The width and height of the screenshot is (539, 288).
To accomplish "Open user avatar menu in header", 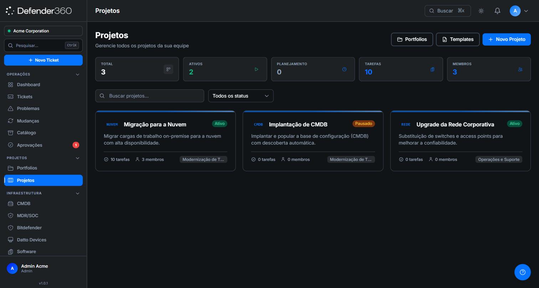I will 515,11.
